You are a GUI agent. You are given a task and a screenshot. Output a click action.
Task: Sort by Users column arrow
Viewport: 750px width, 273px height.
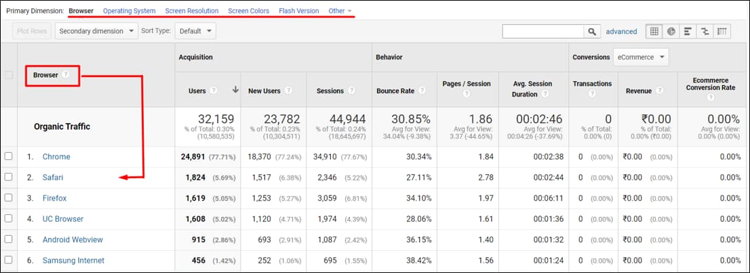pos(235,91)
